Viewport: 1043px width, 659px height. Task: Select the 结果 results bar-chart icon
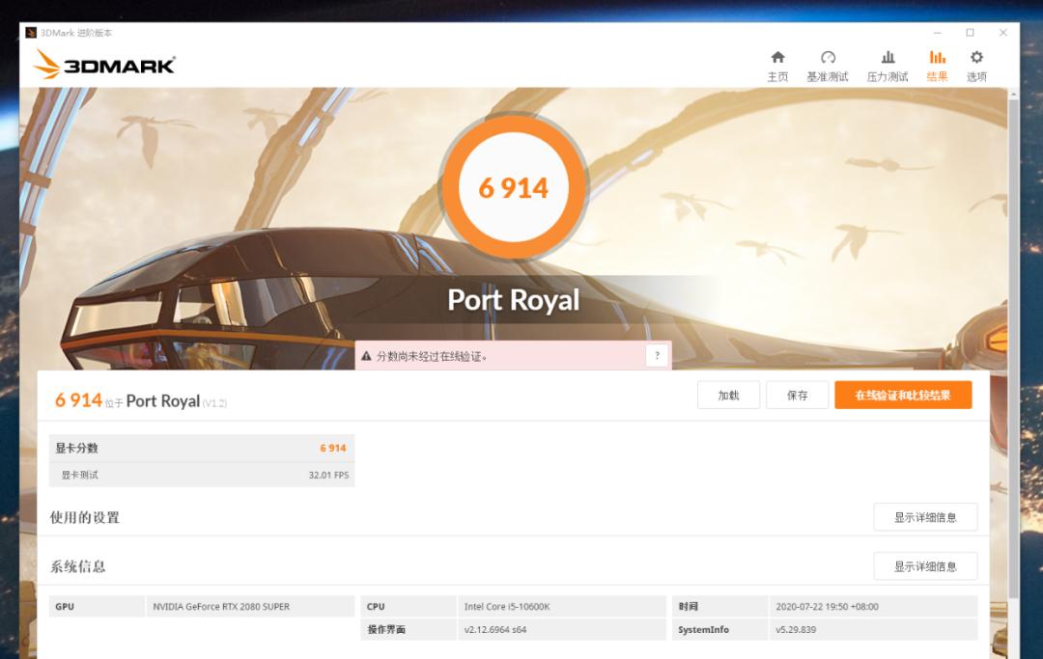(x=937, y=57)
